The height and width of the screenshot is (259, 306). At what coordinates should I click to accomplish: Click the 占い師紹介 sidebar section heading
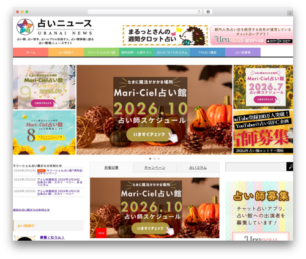point(48,225)
